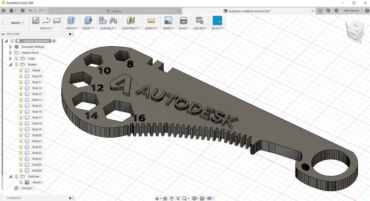The width and height of the screenshot is (370, 201).
Task: Open the CONSTRUCT menu
Action: pyautogui.click(x=130, y=28)
